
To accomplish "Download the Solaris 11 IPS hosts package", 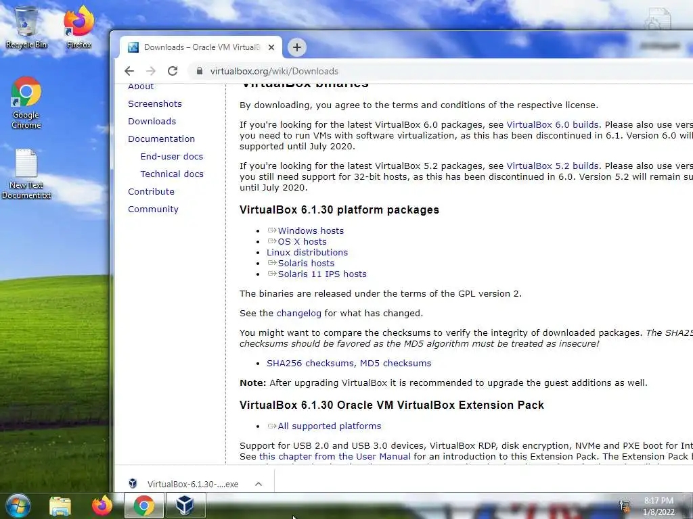I will [322, 274].
